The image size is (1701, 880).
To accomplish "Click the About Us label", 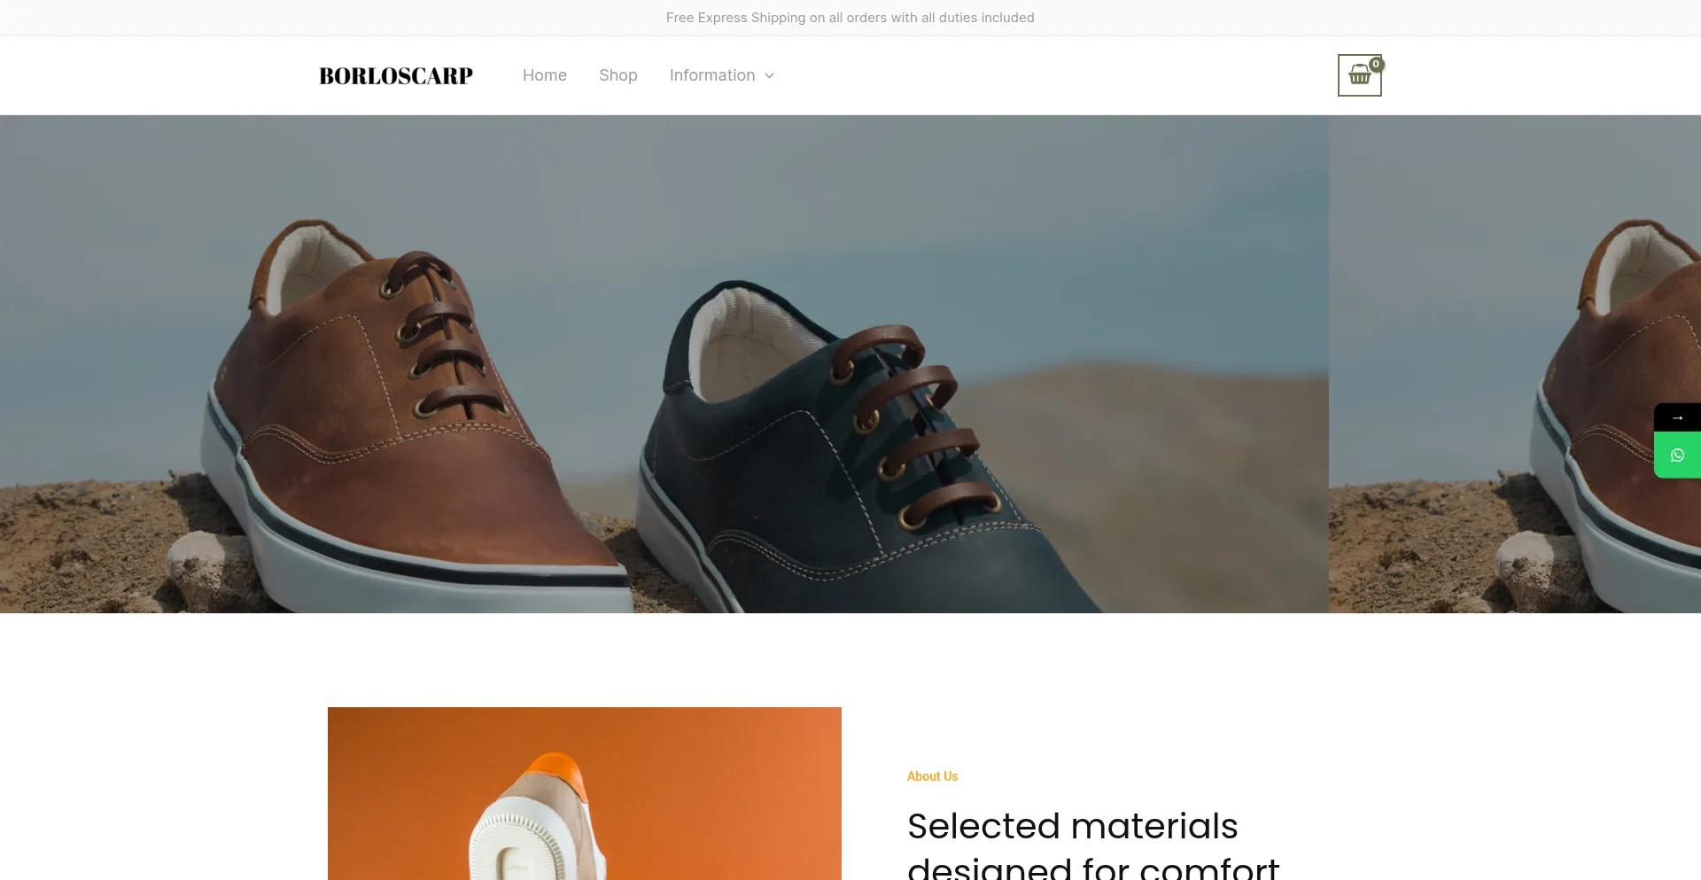I will click(x=932, y=776).
